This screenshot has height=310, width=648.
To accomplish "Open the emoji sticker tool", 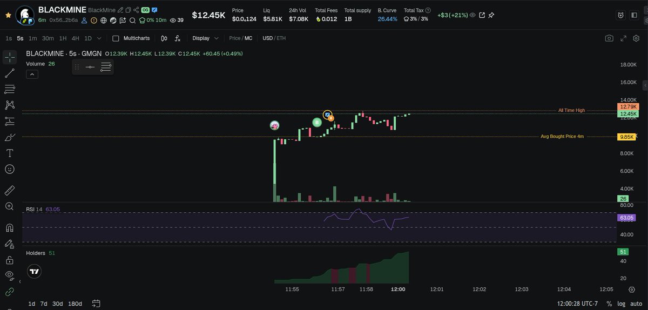I will [10, 169].
